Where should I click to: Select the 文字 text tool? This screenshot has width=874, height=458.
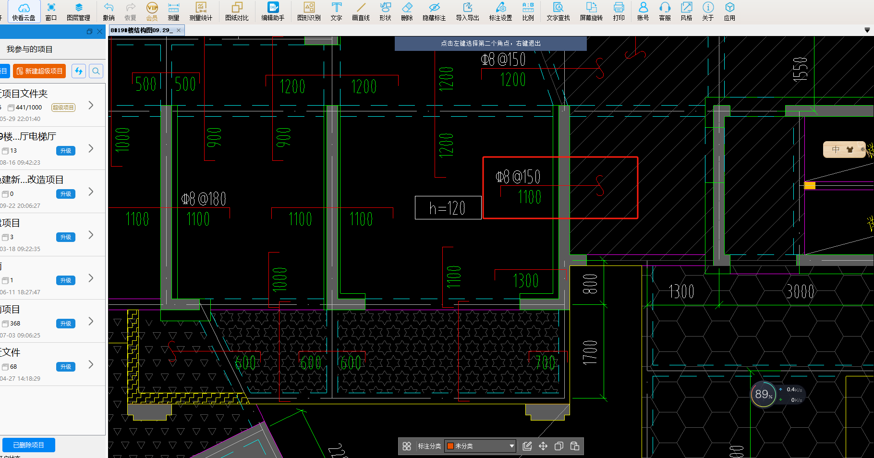336,12
